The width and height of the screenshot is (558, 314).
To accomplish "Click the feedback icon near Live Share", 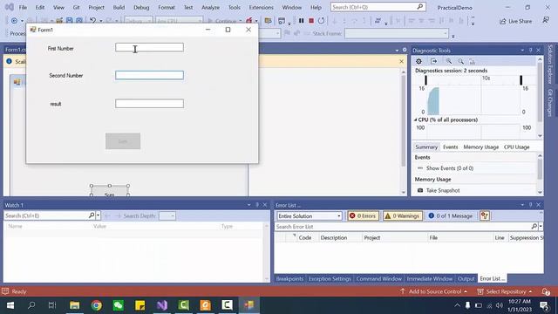I will pyautogui.click(x=546, y=21).
